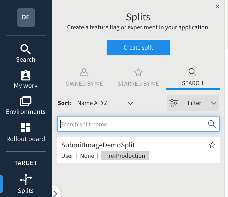Viewport: 228px width, 197px height.
Task: Star the SubmitImageDemoSplit
Action: pos(212,144)
